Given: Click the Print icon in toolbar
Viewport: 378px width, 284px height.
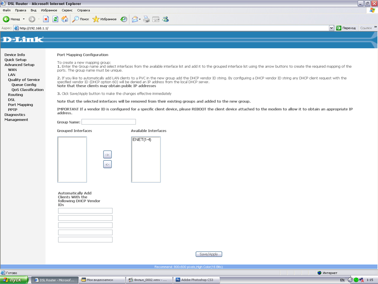Looking at the screenshot, I should [x=147, y=19].
